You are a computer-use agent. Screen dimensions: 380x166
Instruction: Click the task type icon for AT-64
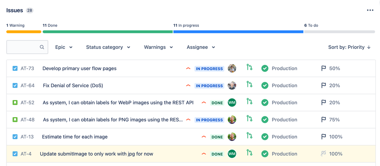pos(15,86)
